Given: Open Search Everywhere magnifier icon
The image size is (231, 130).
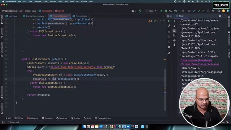Looking at the screenshot, I should tap(219, 11).
